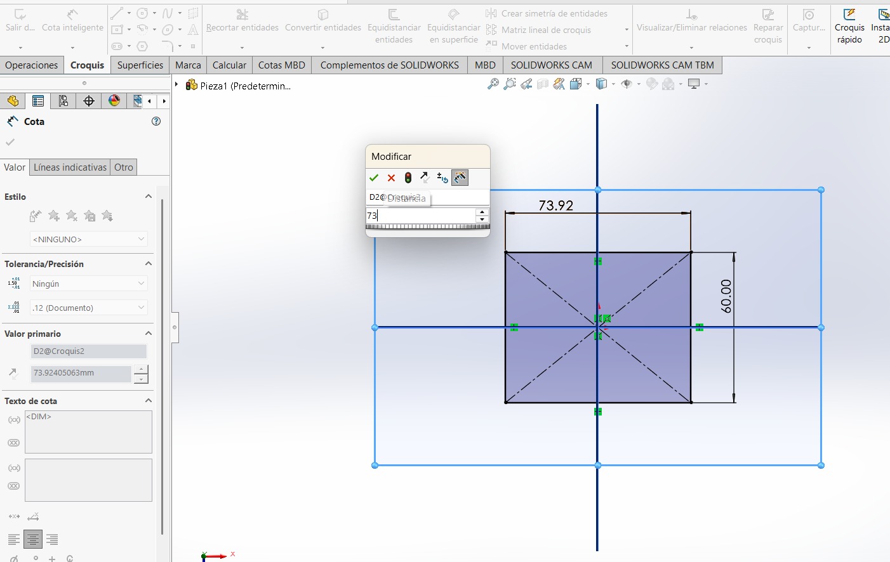
Task: Click the primary value 73.92405063mm field
Action: 81,373
